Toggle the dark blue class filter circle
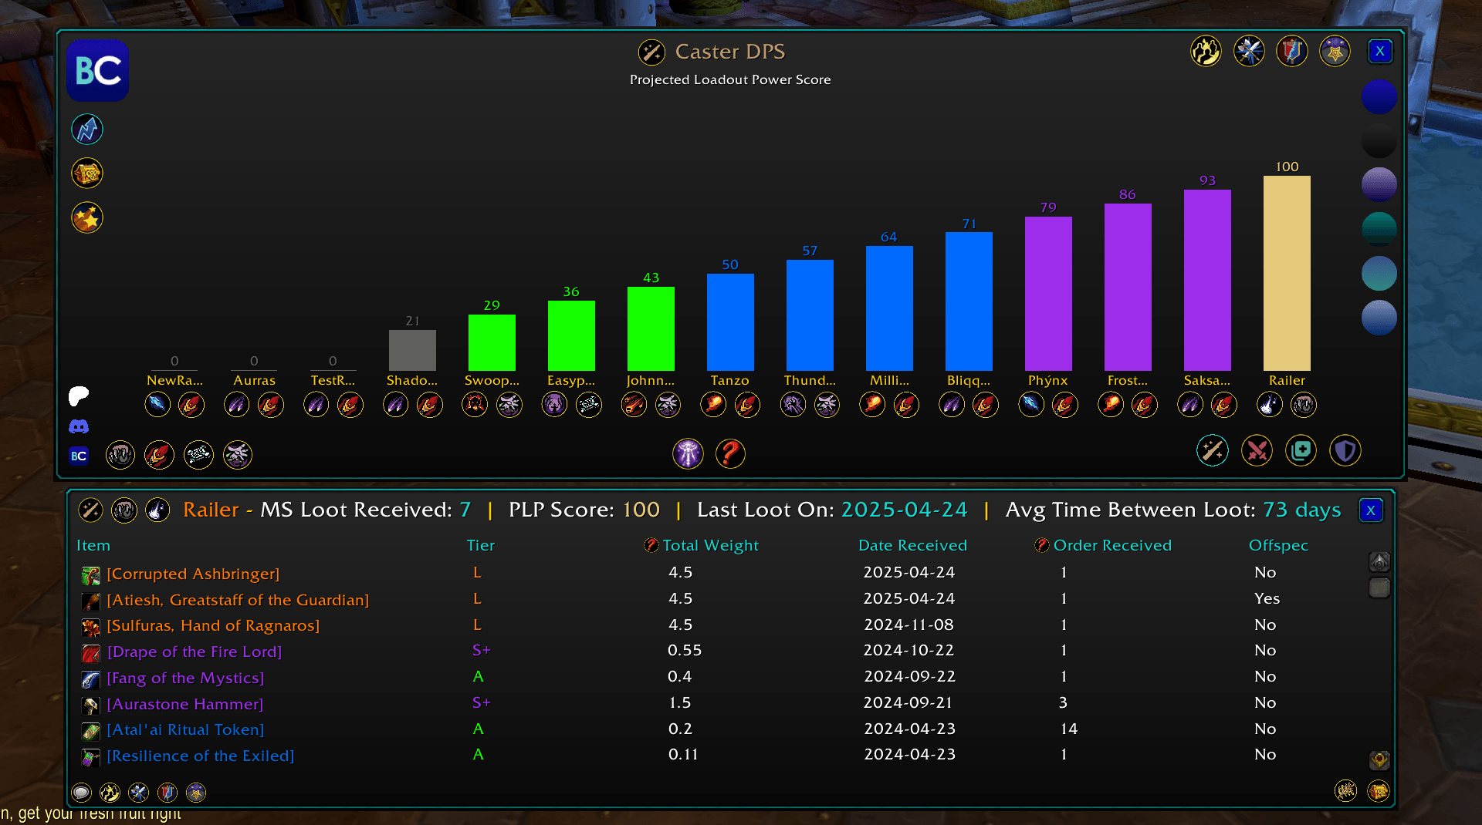1482x825 pixels. (1379, 96)
